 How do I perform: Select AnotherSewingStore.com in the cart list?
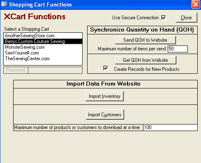43,36
